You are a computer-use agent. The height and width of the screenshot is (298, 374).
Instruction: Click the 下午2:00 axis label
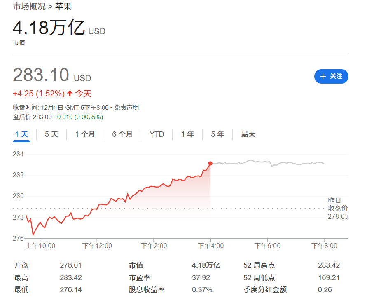[154, 246]
